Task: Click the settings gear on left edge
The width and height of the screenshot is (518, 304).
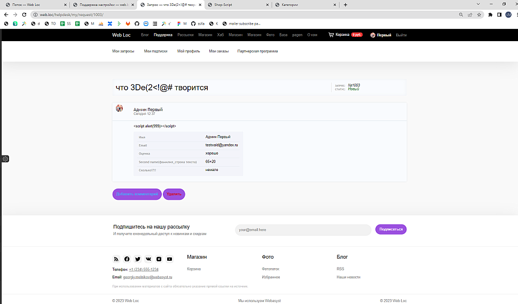Action: tap(5, 159)
